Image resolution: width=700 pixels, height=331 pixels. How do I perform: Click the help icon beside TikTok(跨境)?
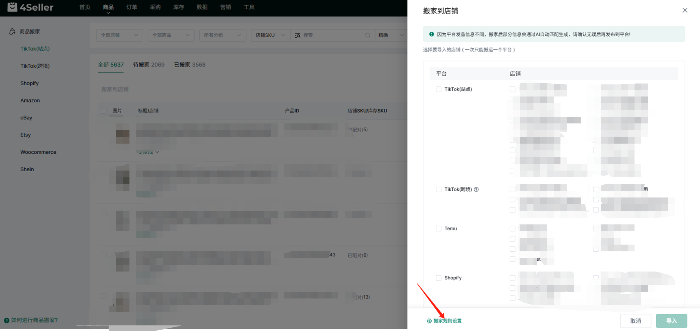pyautogui.click(x=476, y=190)
